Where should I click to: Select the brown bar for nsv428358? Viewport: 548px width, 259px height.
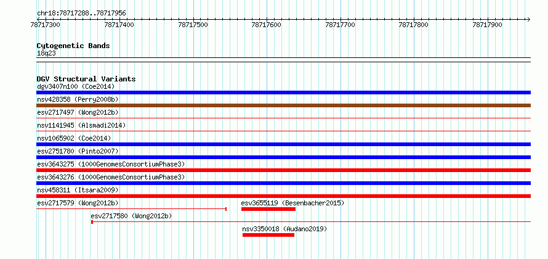(283, 105)
